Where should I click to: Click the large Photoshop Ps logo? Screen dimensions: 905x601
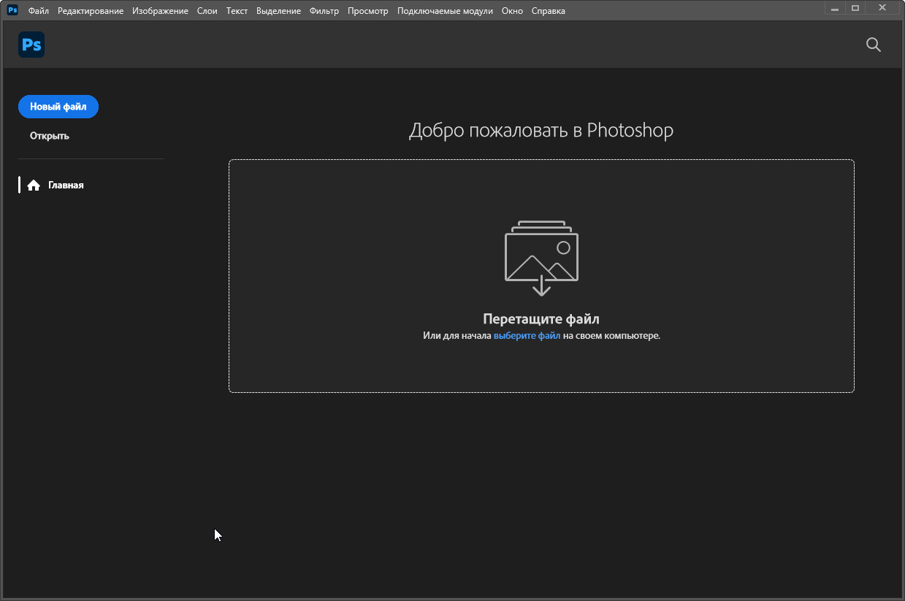(31, 45)
